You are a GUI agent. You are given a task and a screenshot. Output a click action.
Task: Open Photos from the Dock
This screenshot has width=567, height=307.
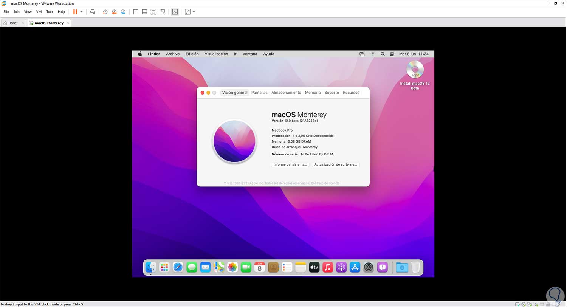coord(232,267)
